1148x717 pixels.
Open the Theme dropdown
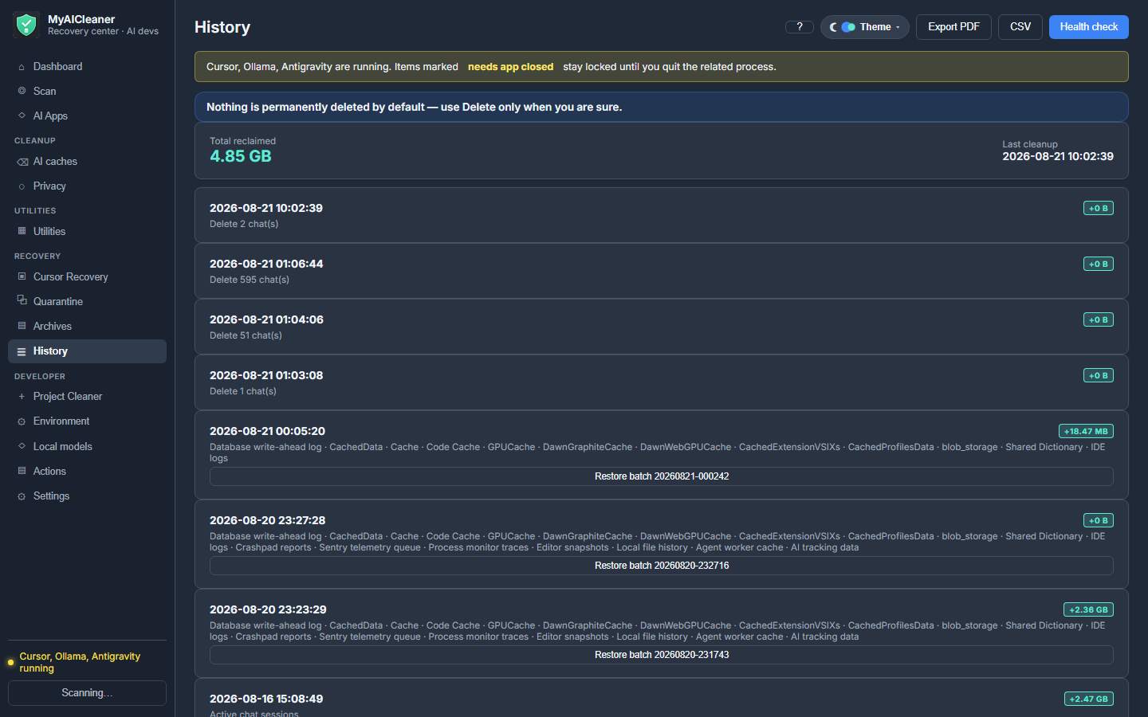pos(864,27)
